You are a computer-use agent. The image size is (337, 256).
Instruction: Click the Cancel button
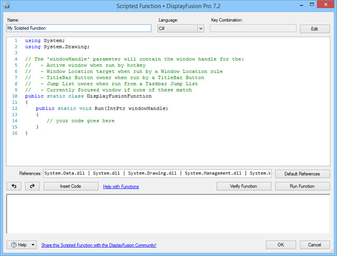315,245
